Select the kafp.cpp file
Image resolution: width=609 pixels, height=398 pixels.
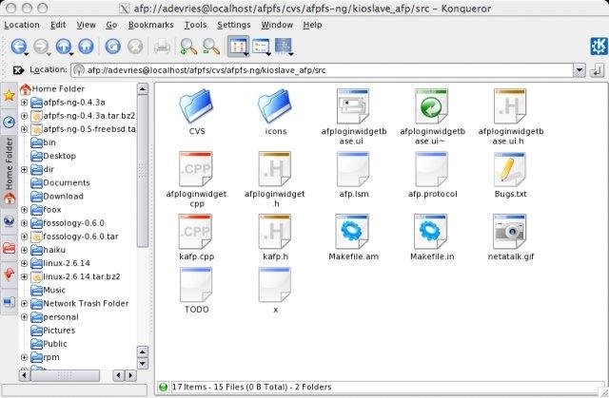tap(197, 237)
